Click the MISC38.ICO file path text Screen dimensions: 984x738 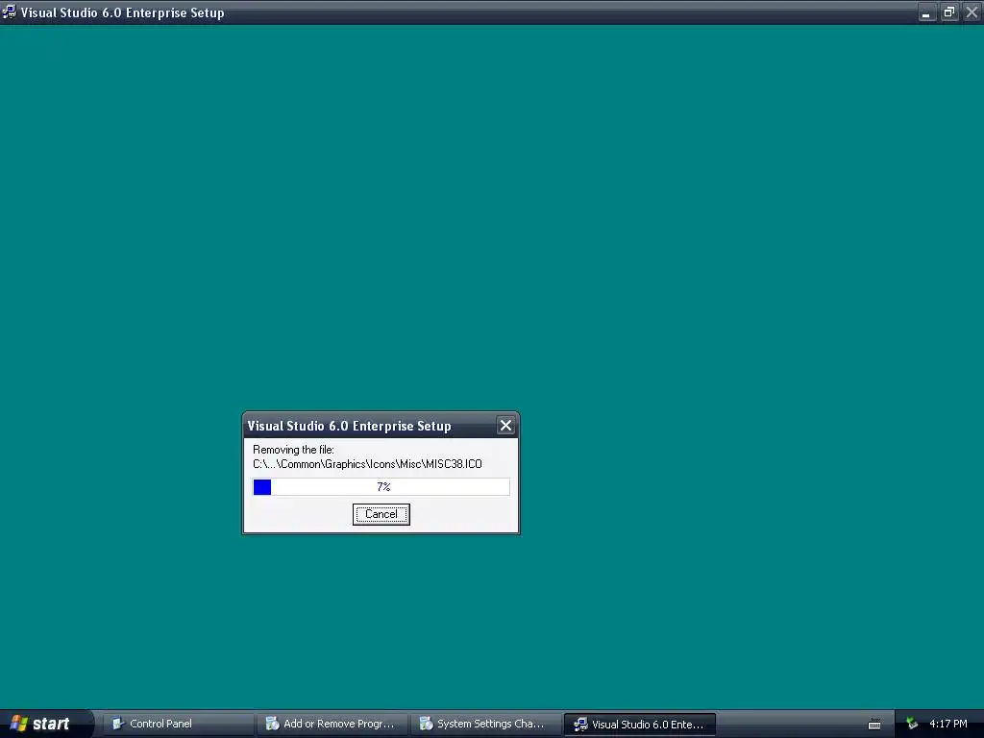[x=367, y=464]
